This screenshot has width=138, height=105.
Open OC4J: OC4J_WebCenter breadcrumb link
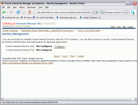pos(89,30)
